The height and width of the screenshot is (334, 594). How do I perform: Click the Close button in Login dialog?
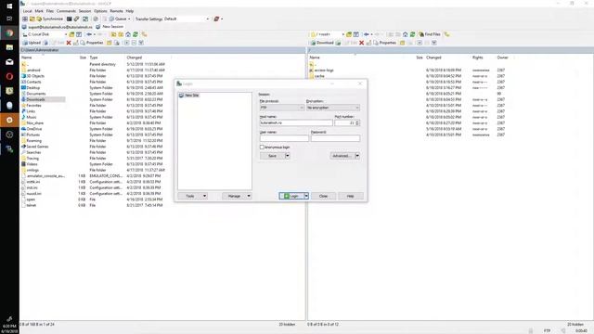(x=323, y=196)
